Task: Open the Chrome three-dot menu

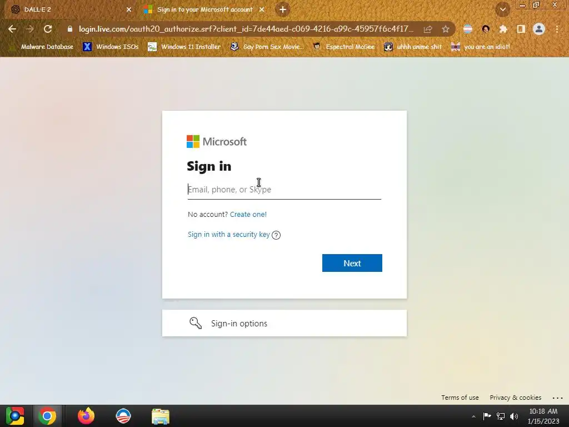Action: 557,29
